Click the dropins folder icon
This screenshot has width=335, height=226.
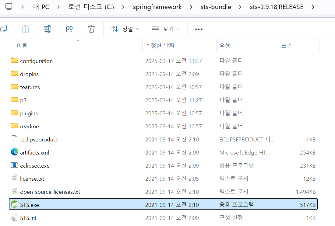(x=15, y=73)
